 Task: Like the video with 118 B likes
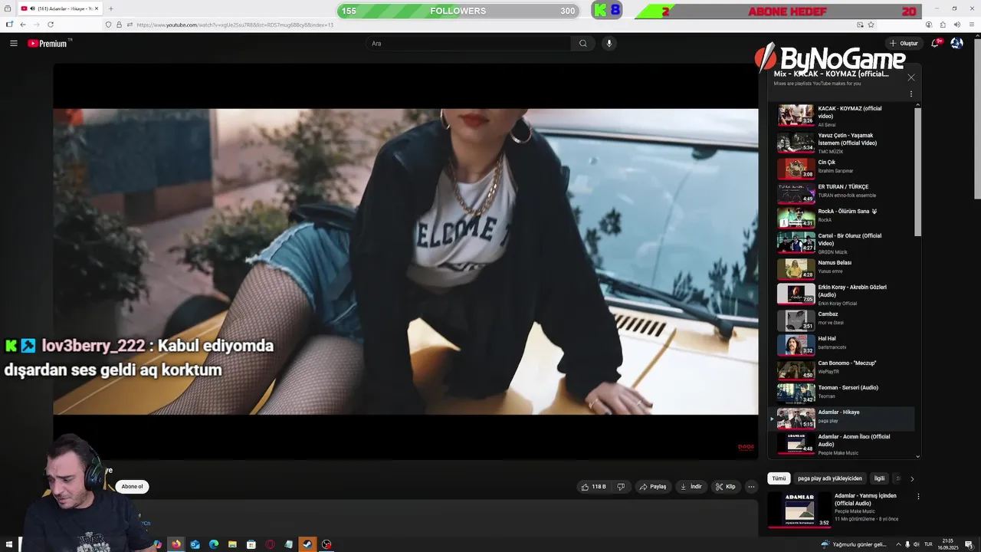593,487
